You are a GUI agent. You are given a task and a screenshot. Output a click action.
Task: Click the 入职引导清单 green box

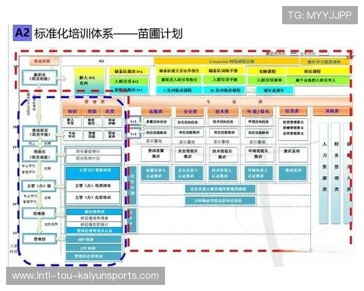pos(267,80)
